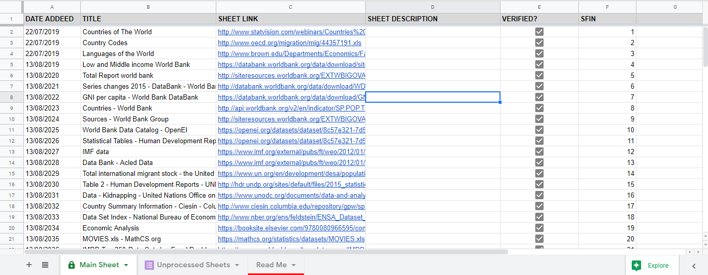Click horizontal scroll right arrow
The image size is (708, 275).
[698, 252]
